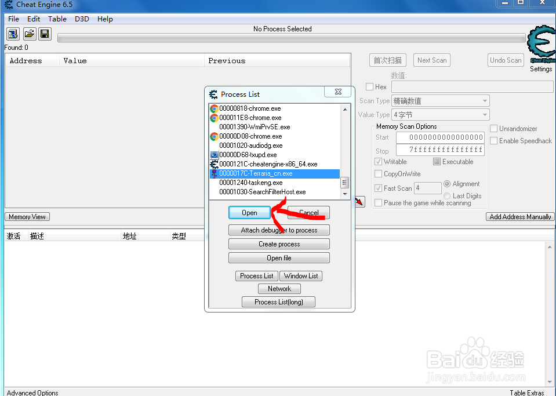
Task: Click process list scrollbar down arrow
Action: (344, 194)
